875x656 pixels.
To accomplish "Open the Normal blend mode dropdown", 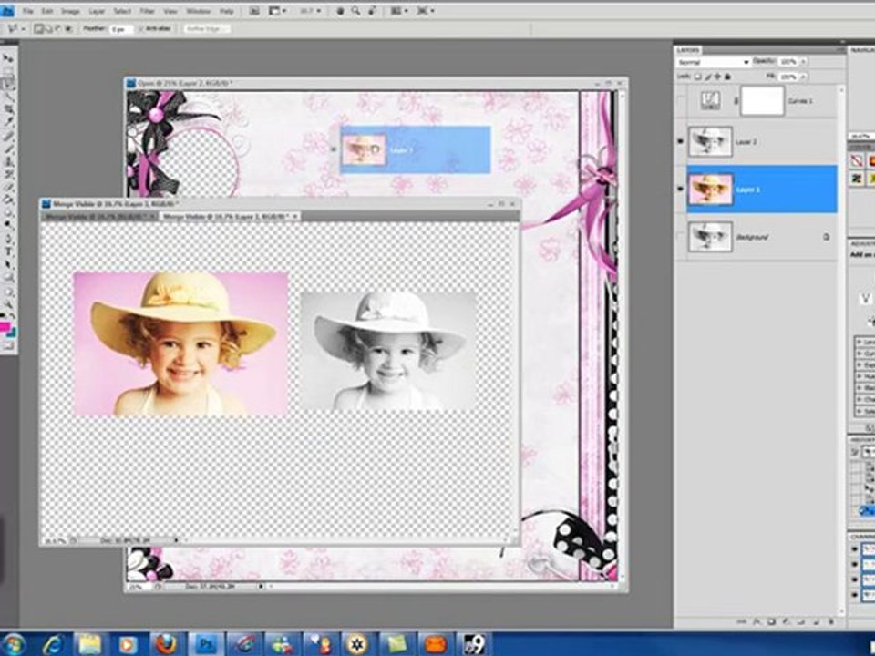I will tap(713, 62).
